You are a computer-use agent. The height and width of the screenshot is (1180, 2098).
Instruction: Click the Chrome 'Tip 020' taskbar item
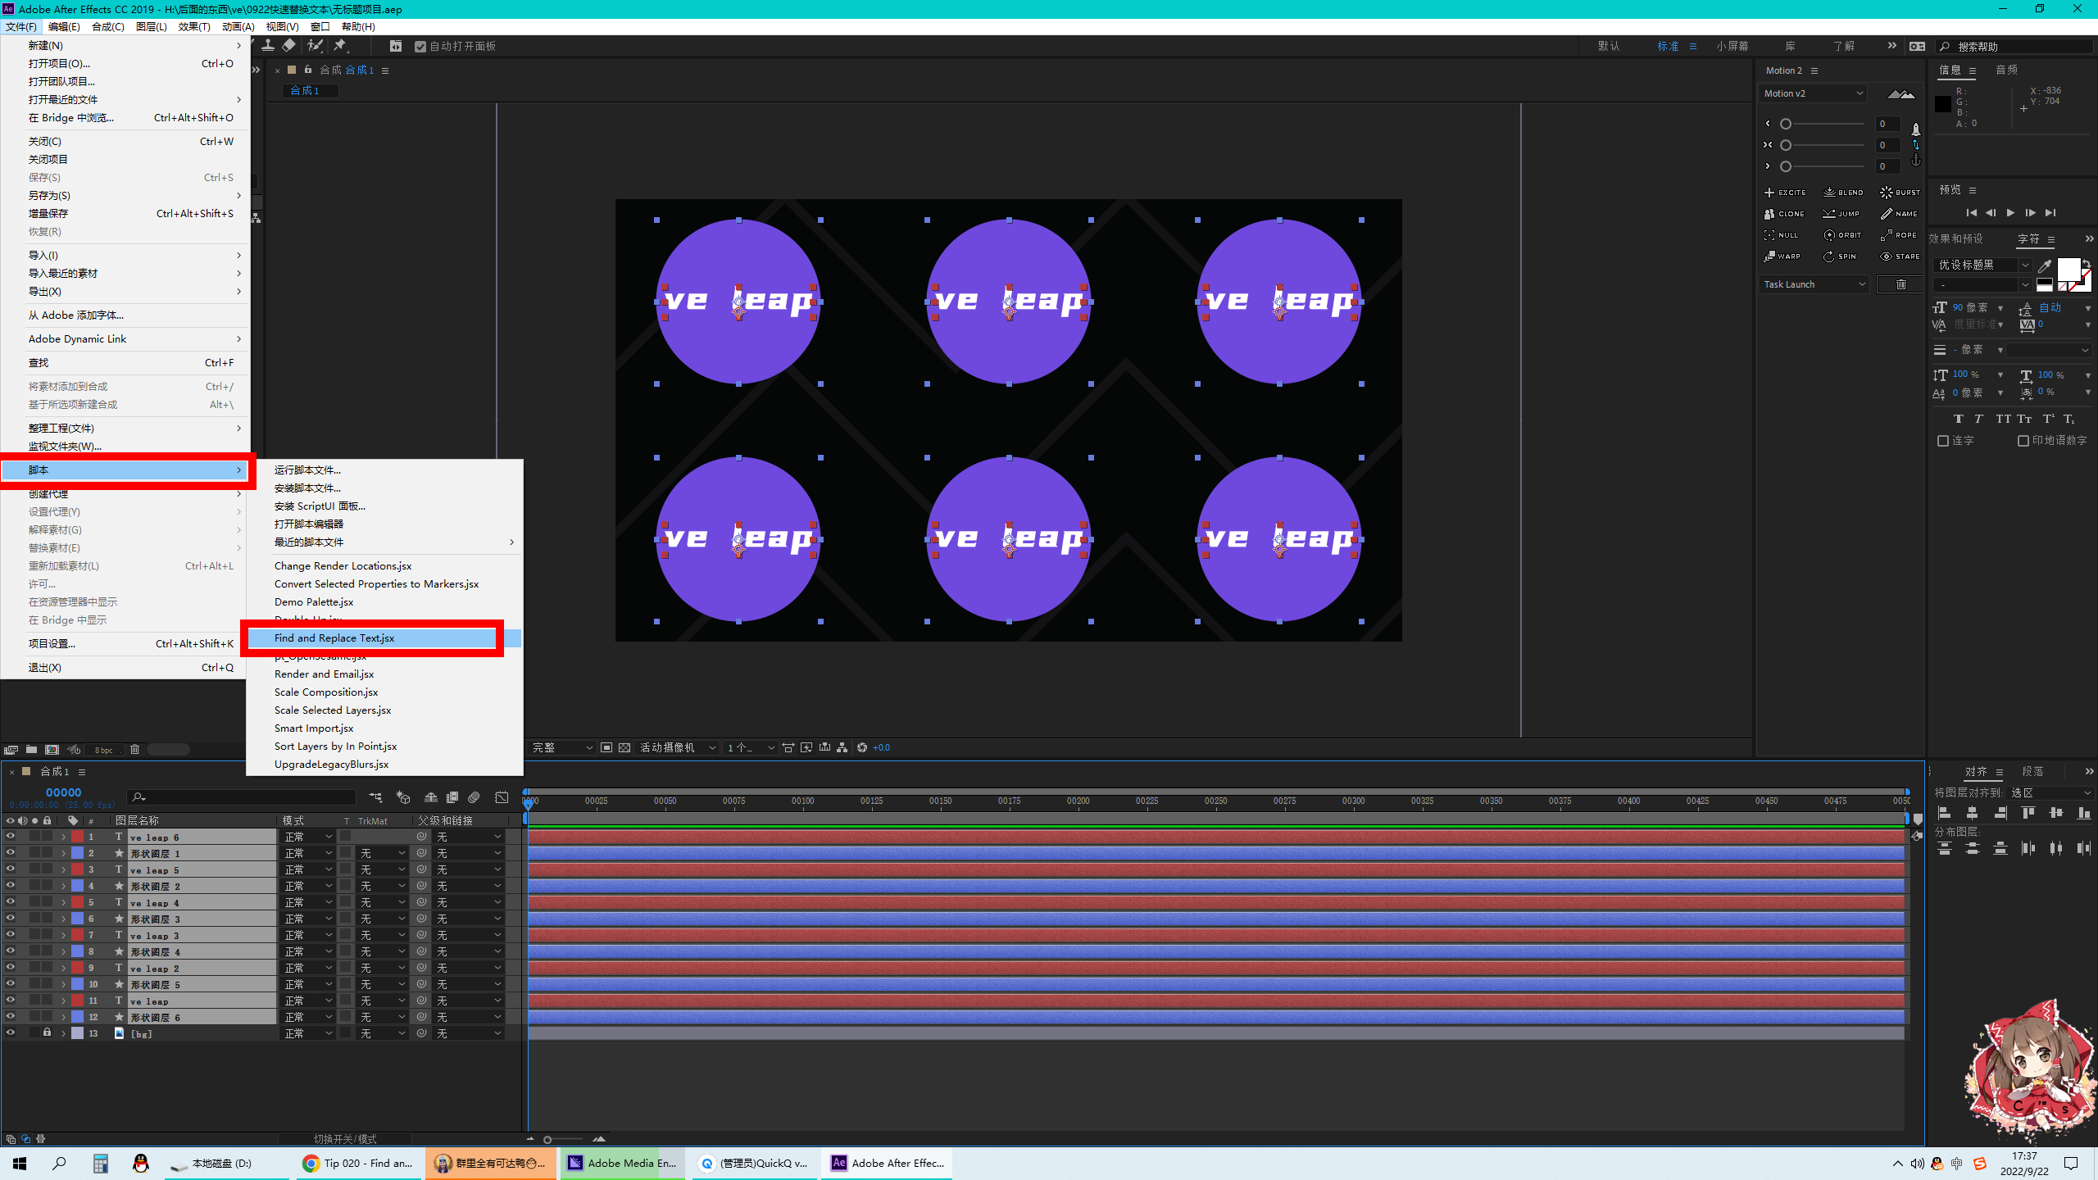tap(358, 1163)
